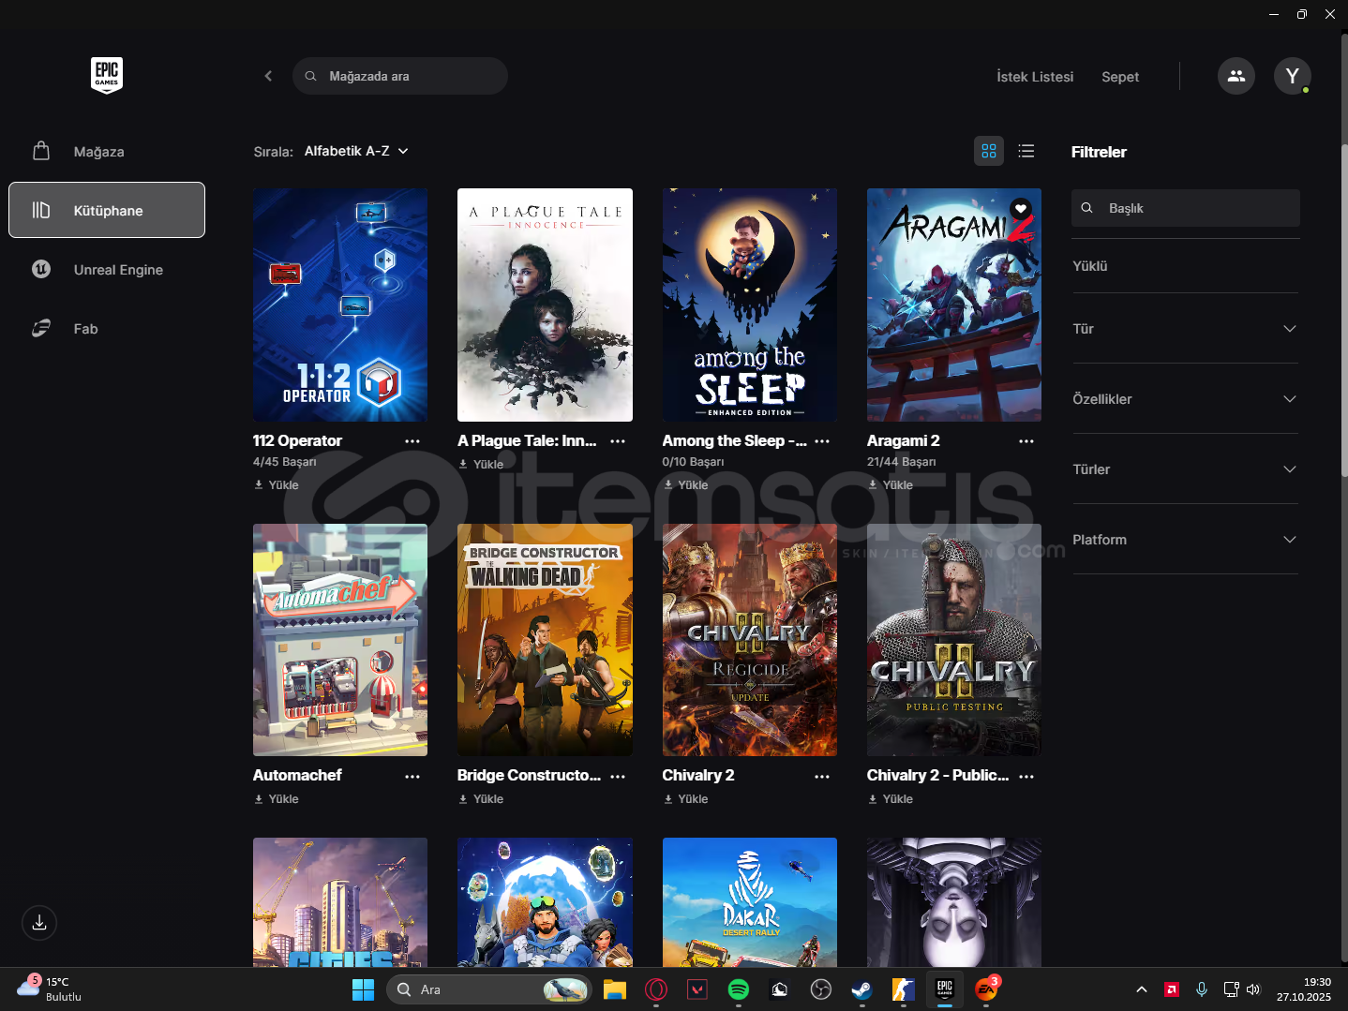This screenshot has width=1348, height=1011.
Task: Open Among the Sleep cover
Action: point(750,305)
